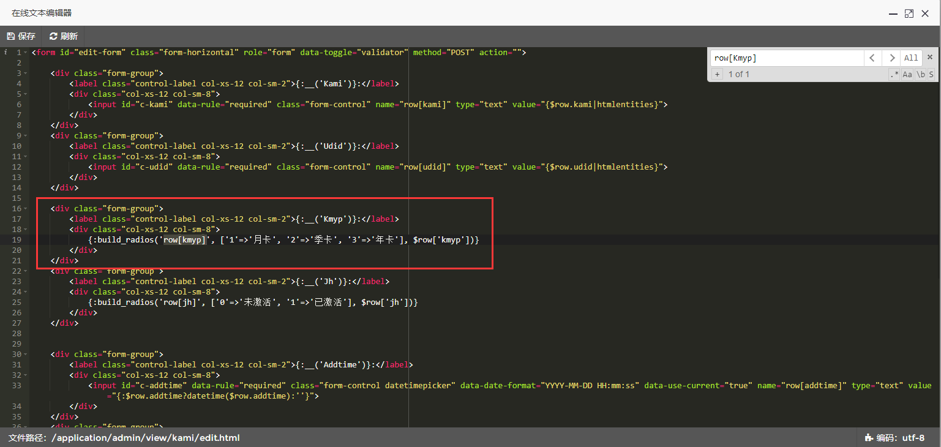The width and height of the screenshot is (941, 447).
Task: Click the Refresh (刷新) button
Action: coord(64,36)
